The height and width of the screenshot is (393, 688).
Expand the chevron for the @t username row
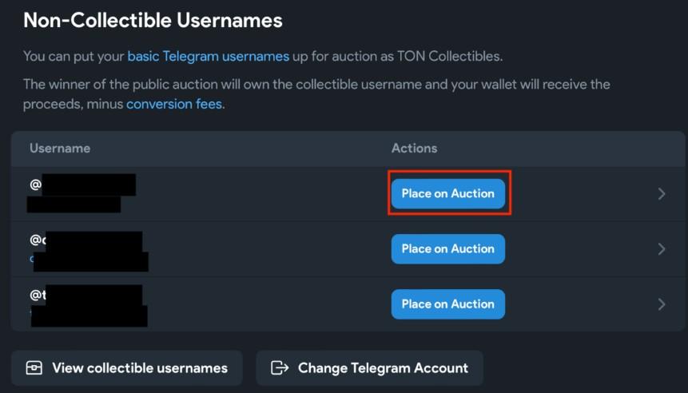click(x=662, y=304)
